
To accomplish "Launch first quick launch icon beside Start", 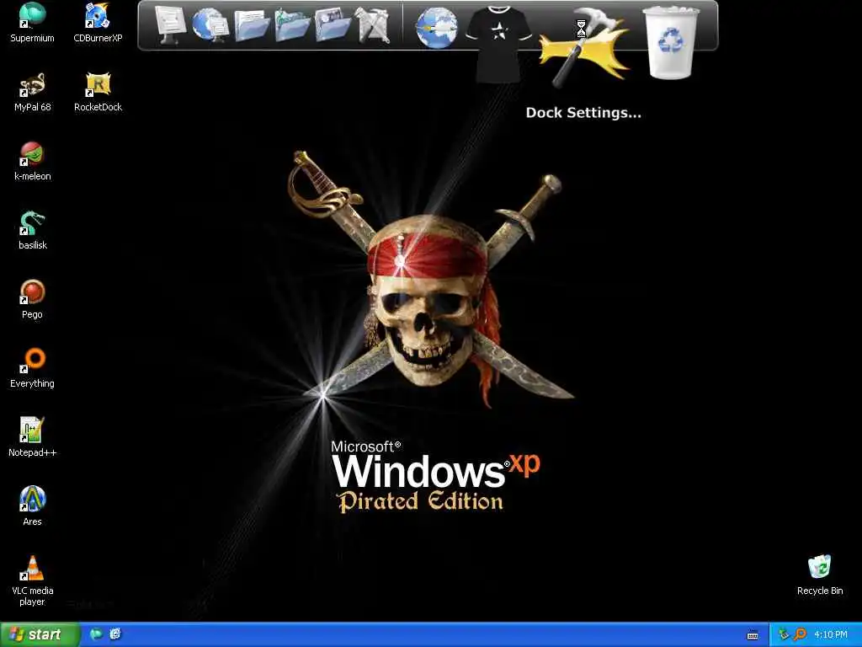I will (96, 634).
